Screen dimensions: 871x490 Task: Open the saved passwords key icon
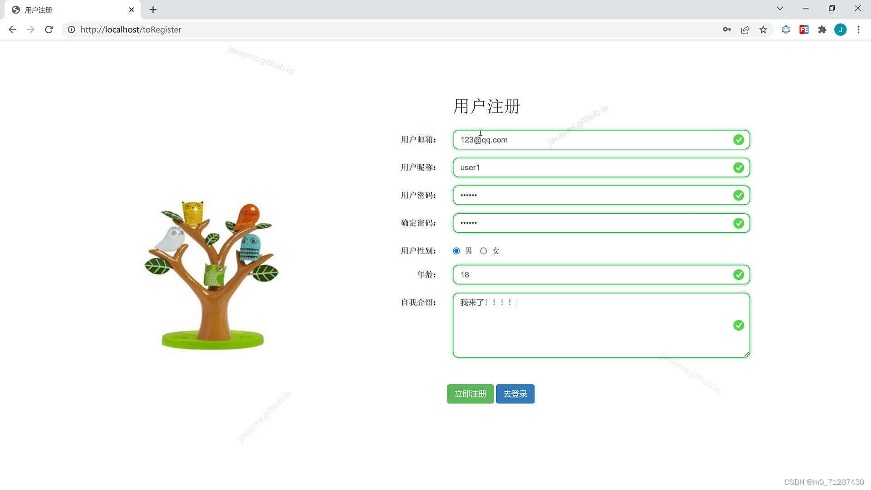pyautogui.click(x=727, y=29)
